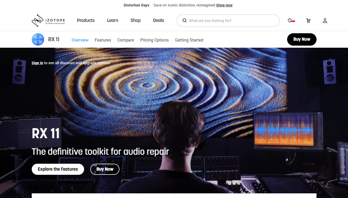Viewport: 348px width, 198px height.
Task: Expand the Products menu
Action: tap(86, 20)
